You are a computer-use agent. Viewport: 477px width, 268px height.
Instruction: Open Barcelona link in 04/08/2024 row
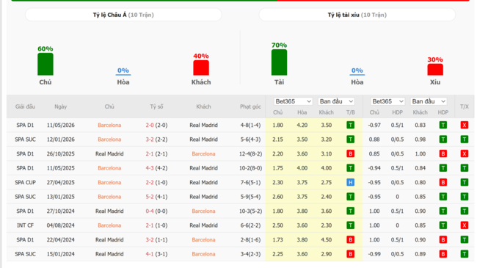pos(109,225)
